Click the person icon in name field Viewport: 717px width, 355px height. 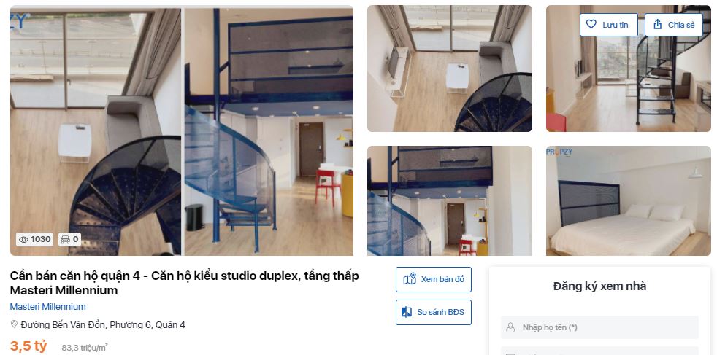tap(510, 327)
